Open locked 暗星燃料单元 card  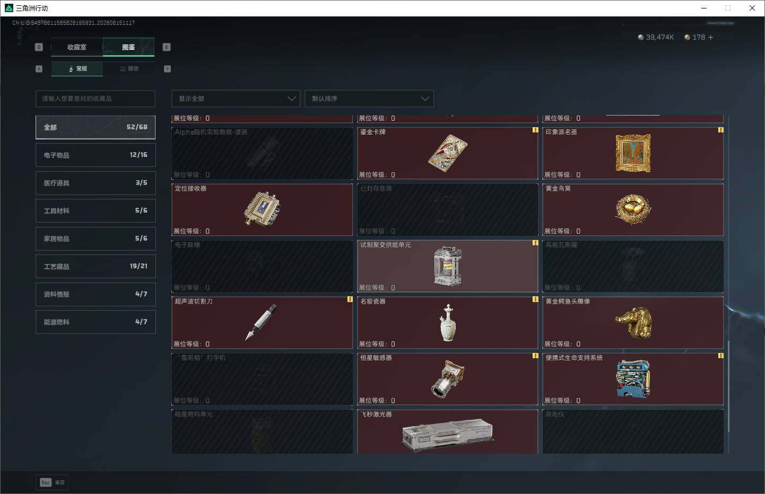(x=262, y=431)
